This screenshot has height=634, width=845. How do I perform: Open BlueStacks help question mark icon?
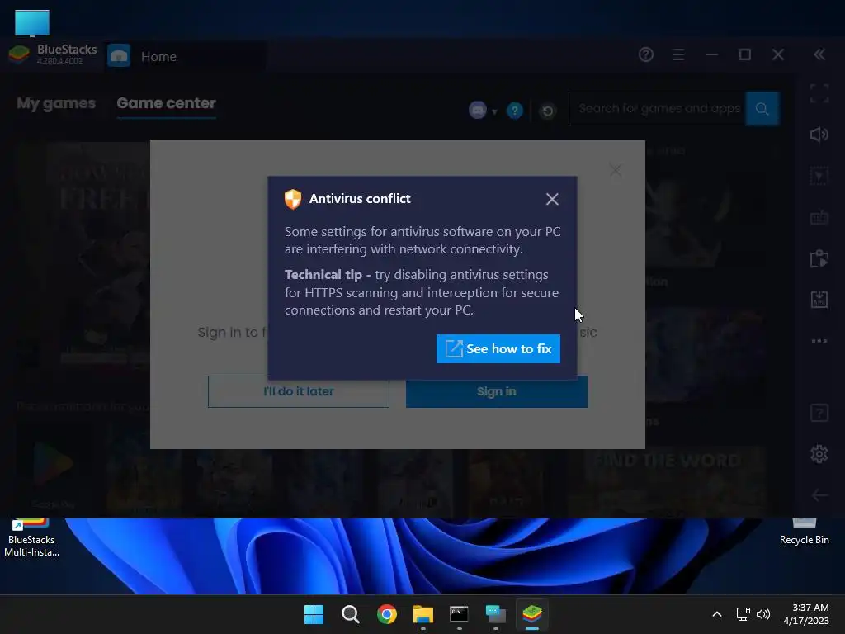tap(645, 54)
